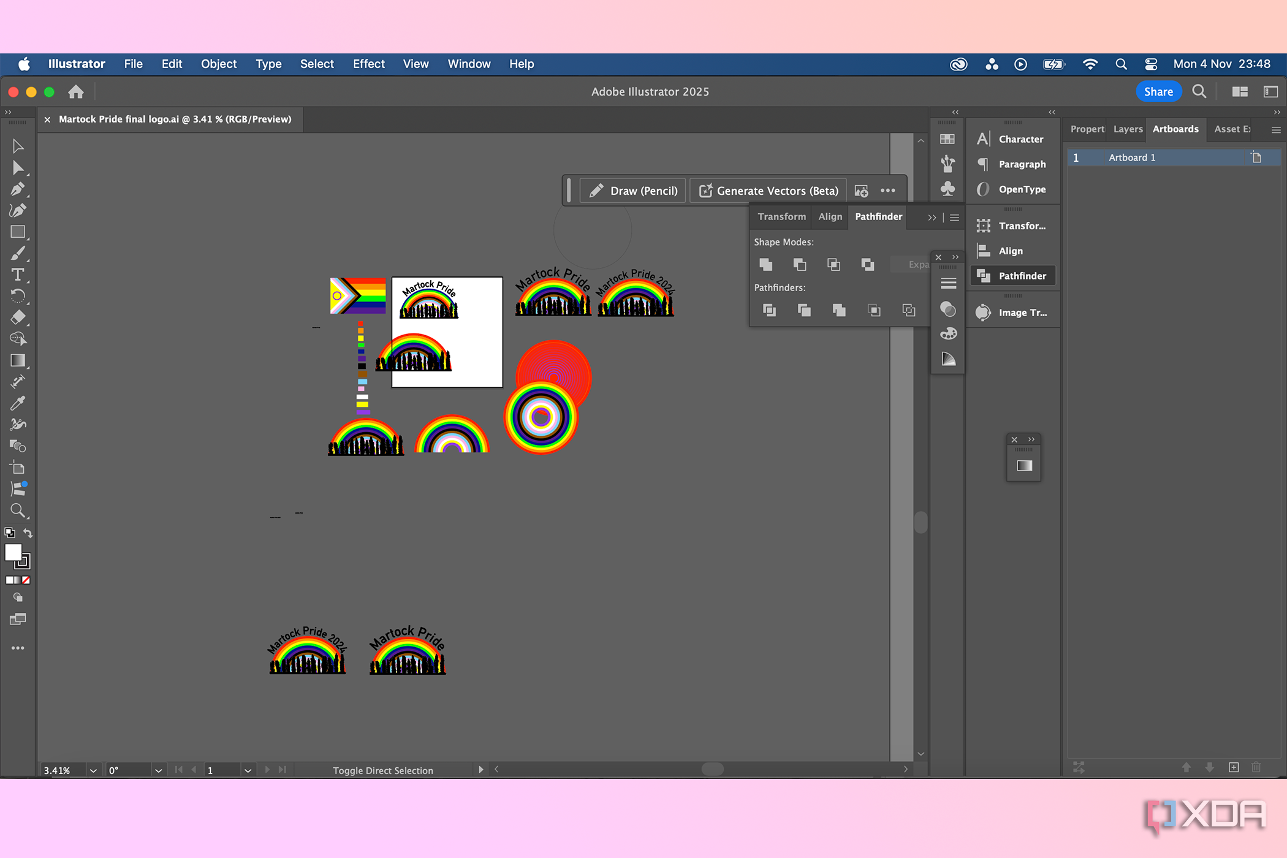
Task: Open the Object menu
Action: point(219,64)
